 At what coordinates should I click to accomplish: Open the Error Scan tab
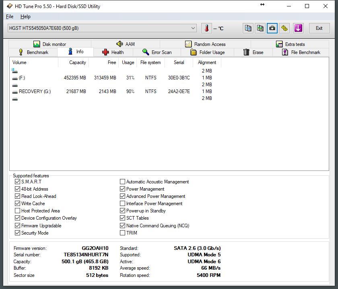[157, 52]
